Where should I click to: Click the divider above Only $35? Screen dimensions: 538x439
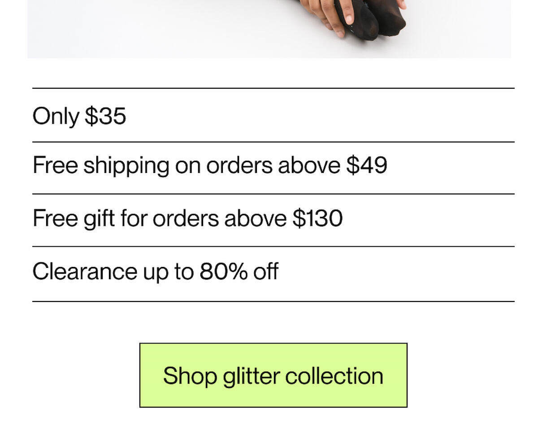click(269, 88)
